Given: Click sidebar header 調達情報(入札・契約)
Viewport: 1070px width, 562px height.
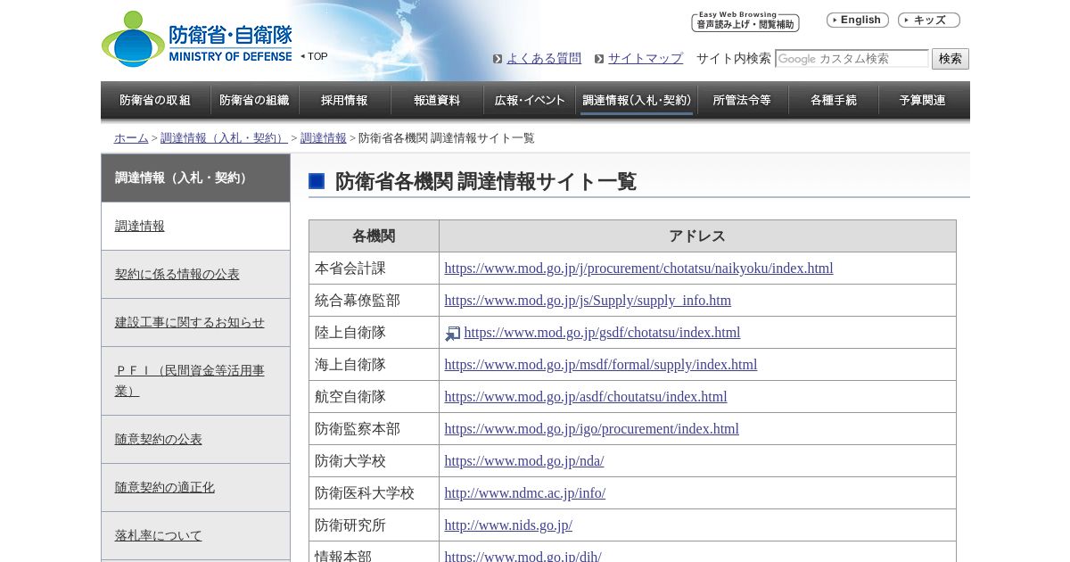Looking at the screenshot, I should 195,178.
